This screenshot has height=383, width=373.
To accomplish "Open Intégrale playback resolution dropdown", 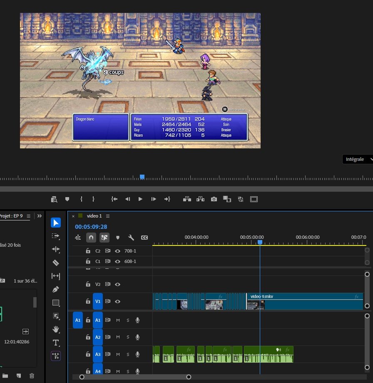I will coord(358,159).
